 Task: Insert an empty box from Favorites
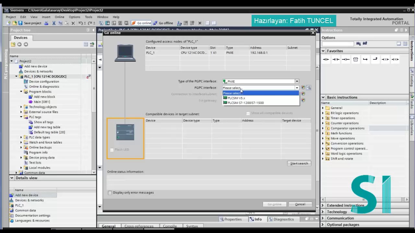(x=356, y=59)
